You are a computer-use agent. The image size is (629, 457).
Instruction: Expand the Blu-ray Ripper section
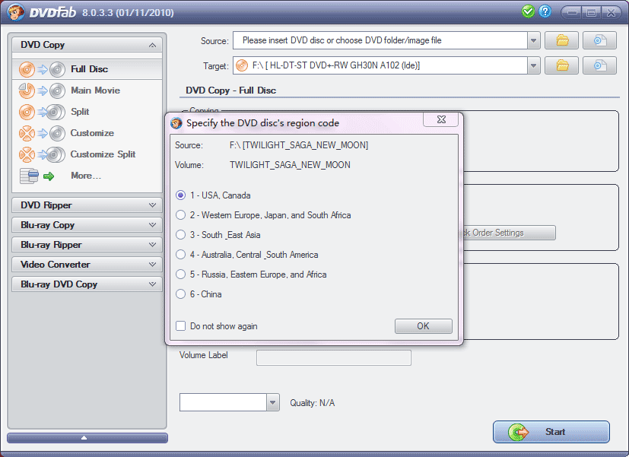pyautogui.click(x=152, y=245)
